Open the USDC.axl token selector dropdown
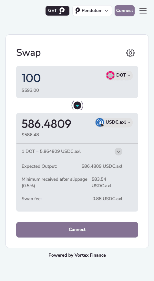This screenshot has height=281, width=154. pos(114,122)
